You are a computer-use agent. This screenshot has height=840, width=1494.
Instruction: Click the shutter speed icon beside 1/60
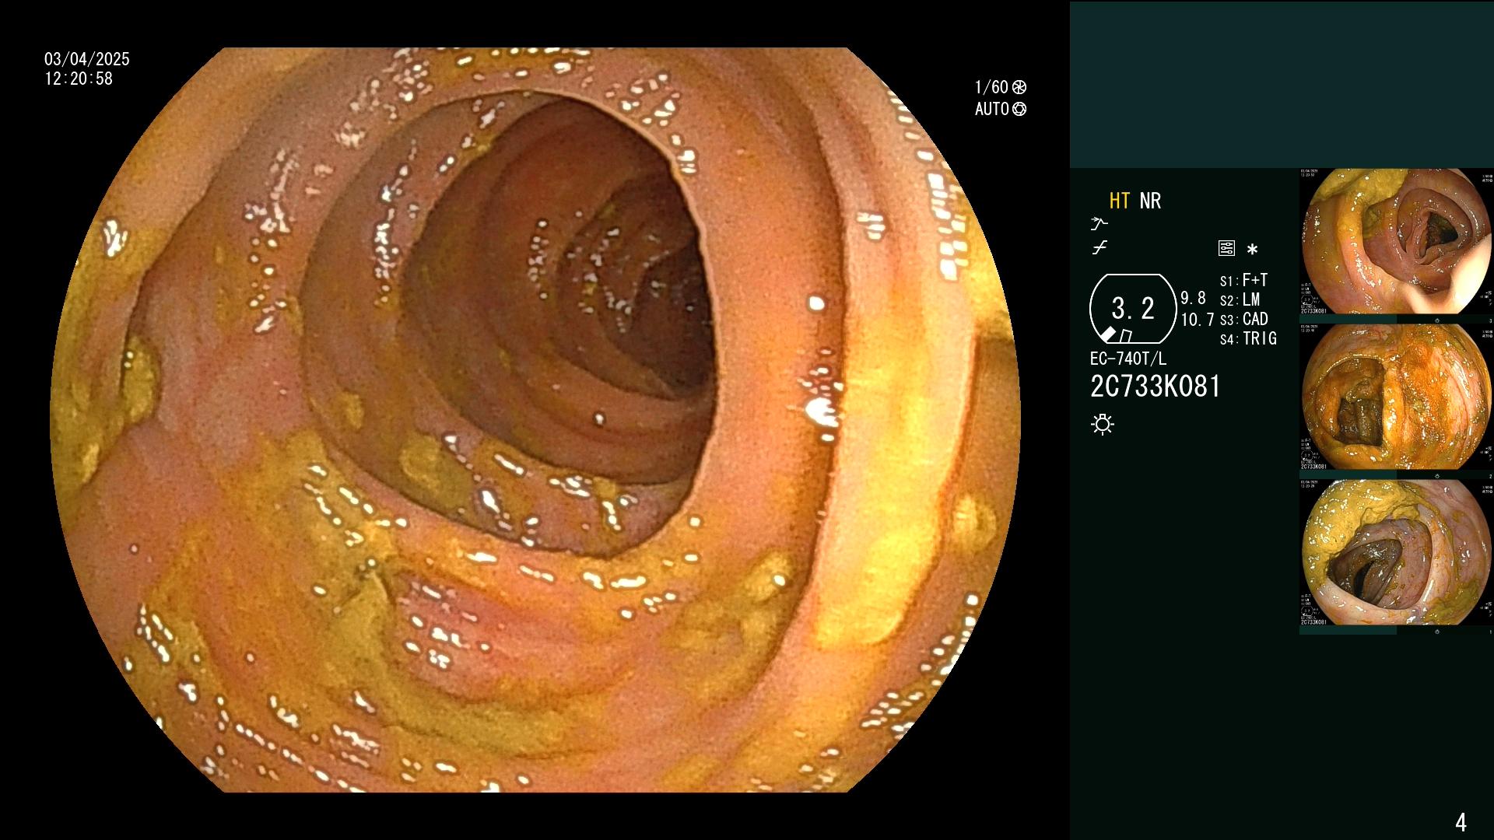click(1019, 87)
